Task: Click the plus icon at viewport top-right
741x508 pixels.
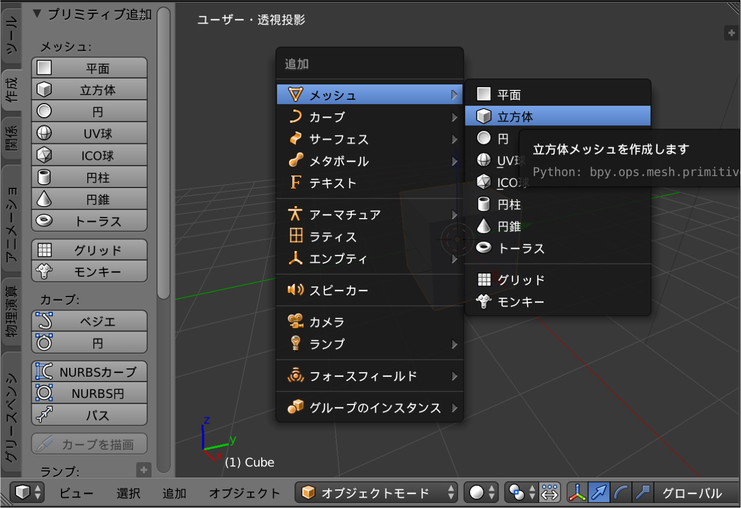Action: [x=731, y=33]
